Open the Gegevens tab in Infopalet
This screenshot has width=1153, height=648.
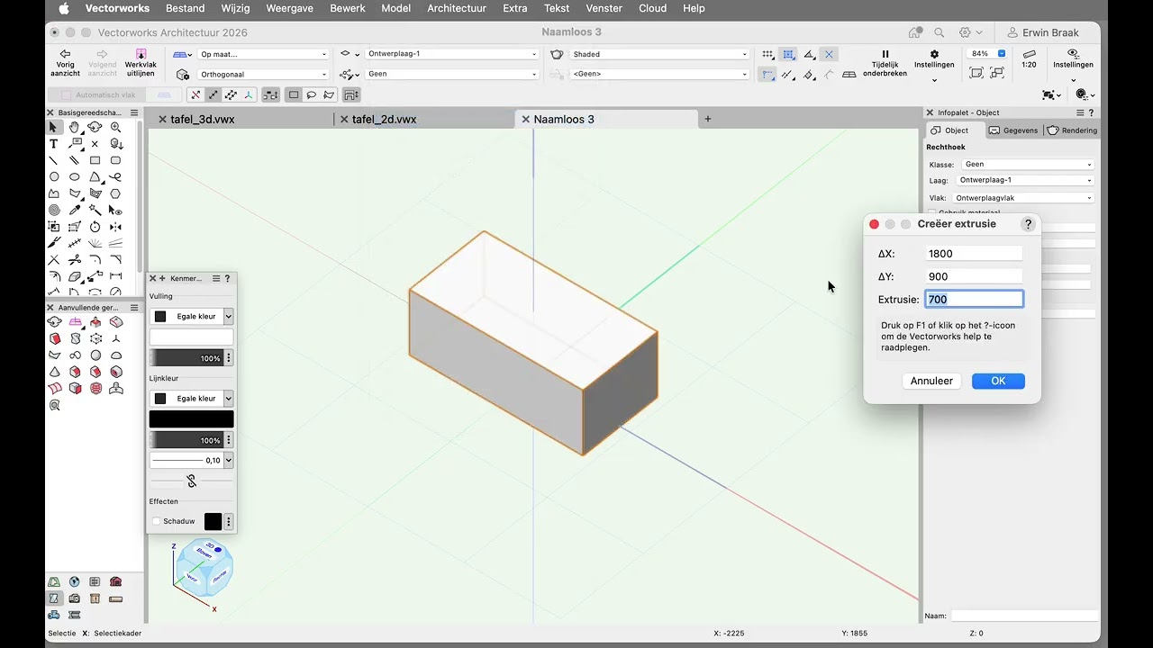click(1014, 130)
